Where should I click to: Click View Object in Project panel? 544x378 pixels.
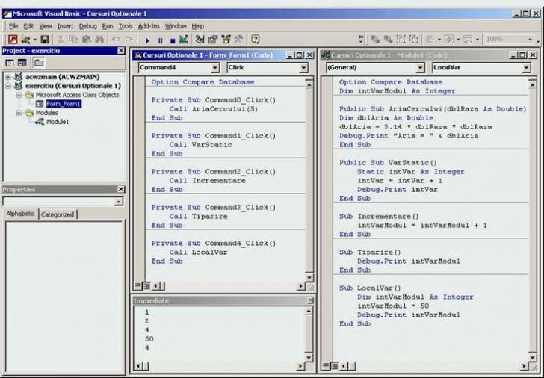click(22, 63)
